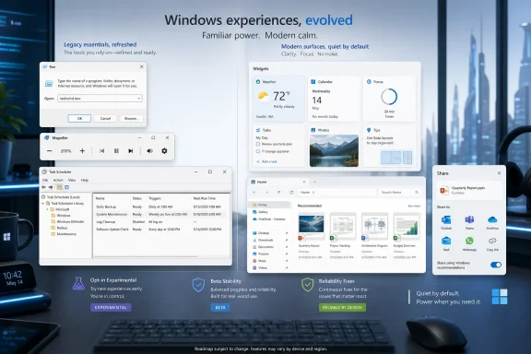Share to Teams in the Share panel
The image size is (531, 354).
(469, 222)
